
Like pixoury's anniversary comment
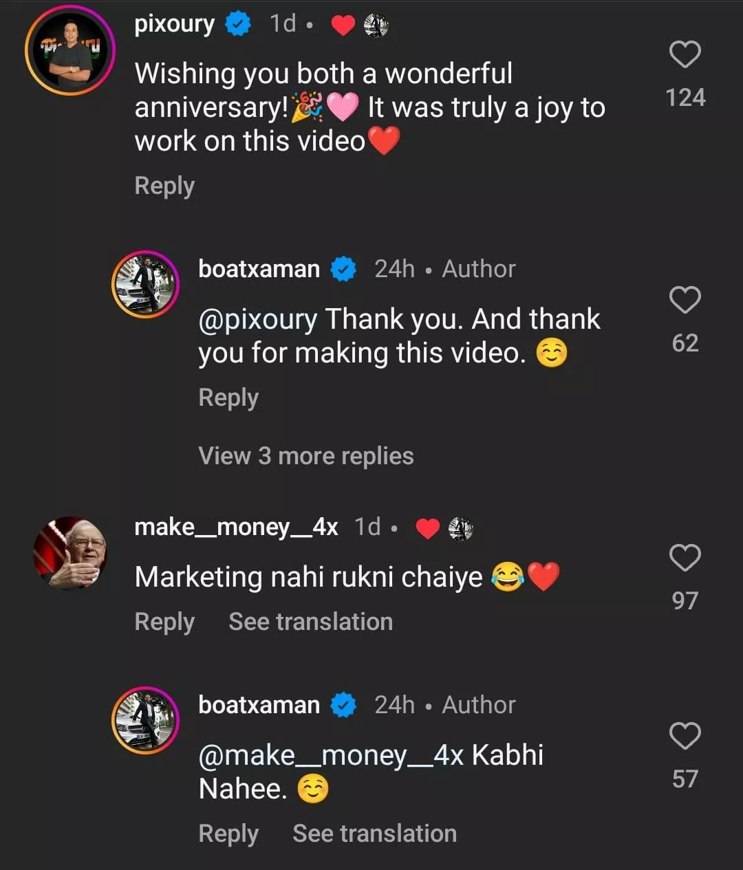pos(685,55)
